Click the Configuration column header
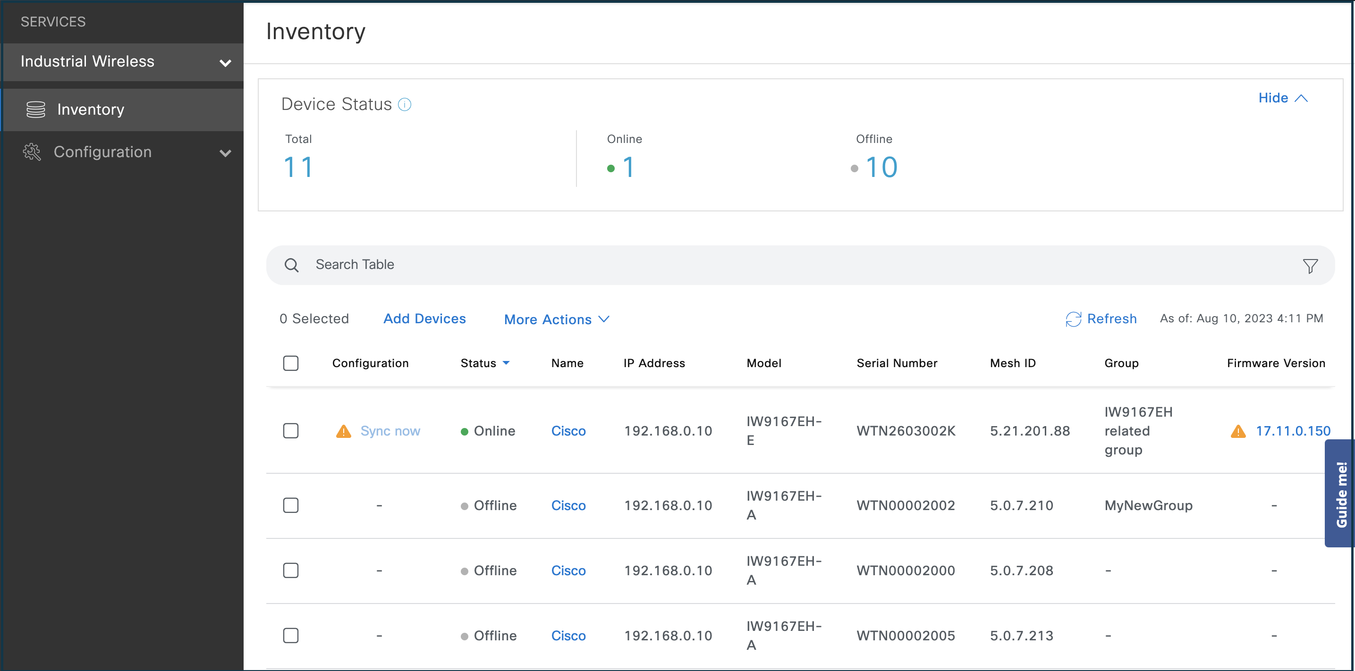Screen dimensions: 1355x671 click(370, 363)
